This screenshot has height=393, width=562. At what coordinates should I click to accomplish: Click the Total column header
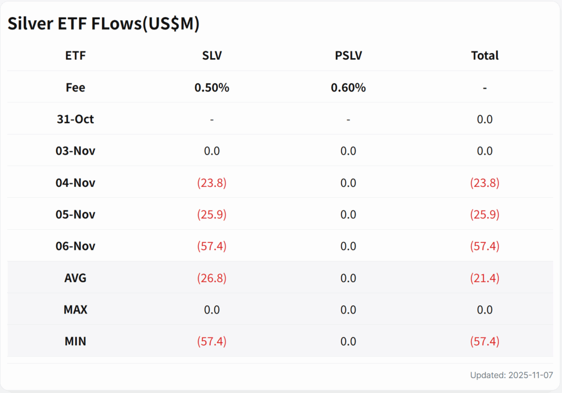click(485, 55)
